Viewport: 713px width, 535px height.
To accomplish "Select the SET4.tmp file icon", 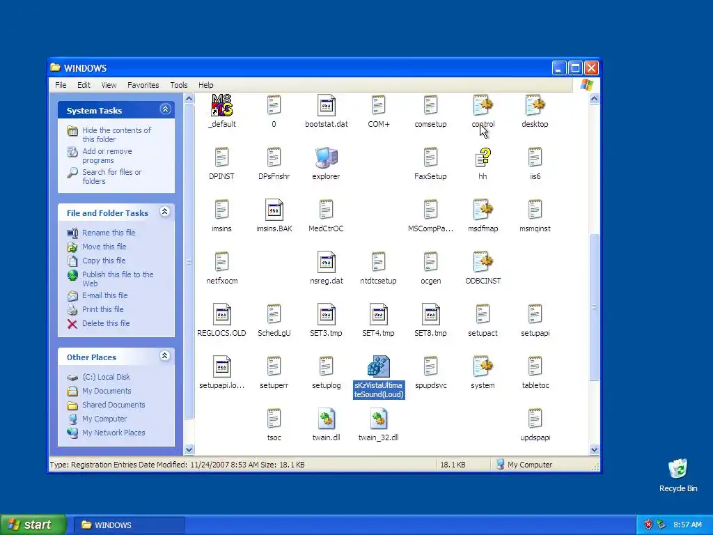I will pyautogui.click(x=378, y=314).
